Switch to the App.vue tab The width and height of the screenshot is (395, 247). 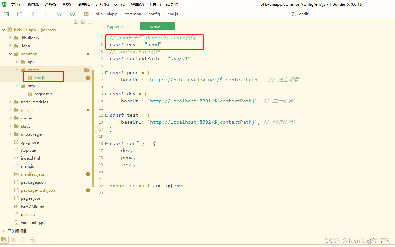coord(115,27)
